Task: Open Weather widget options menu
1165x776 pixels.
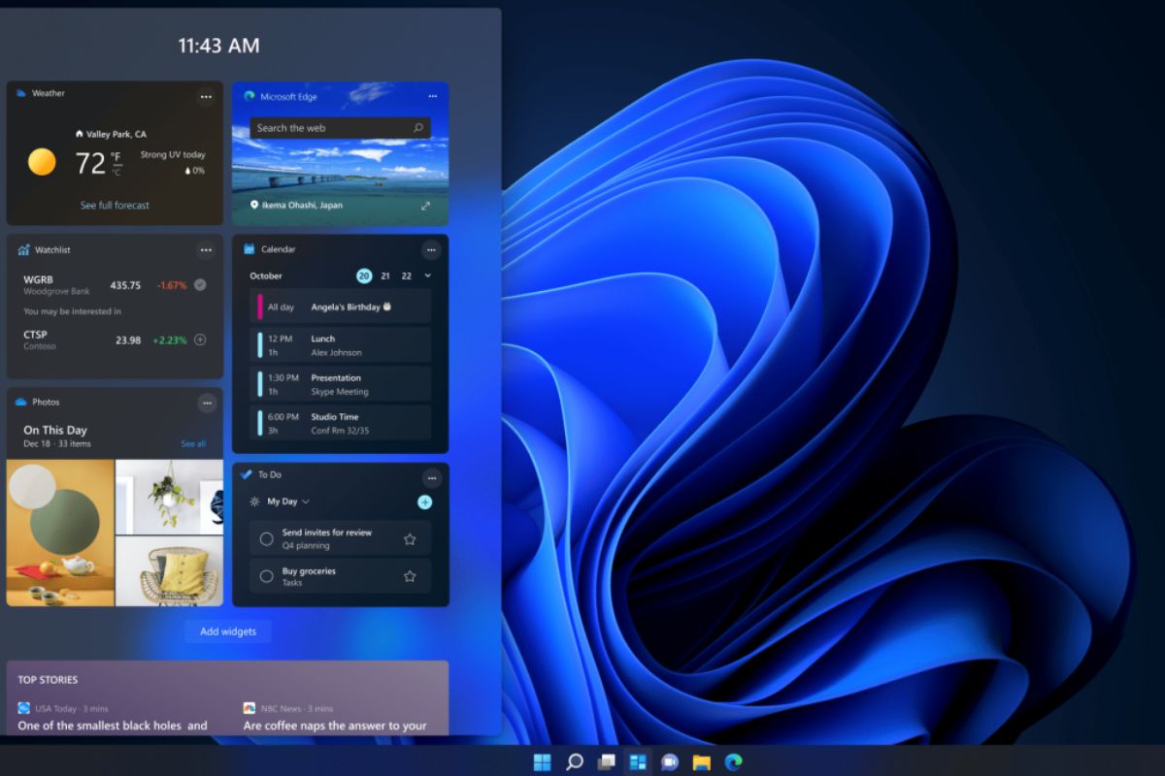Action: (206, 96)
